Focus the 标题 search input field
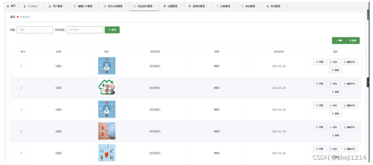This screenshot has width=373, height=165. click(35, 30)
